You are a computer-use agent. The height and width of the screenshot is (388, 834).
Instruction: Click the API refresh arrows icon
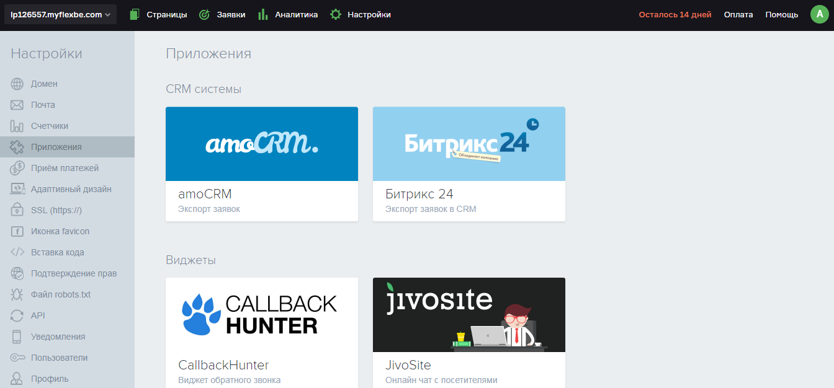[x=17, y=315]
